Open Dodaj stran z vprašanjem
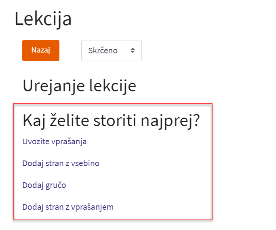This screenshot has height=230, width=276. point(68,207)
